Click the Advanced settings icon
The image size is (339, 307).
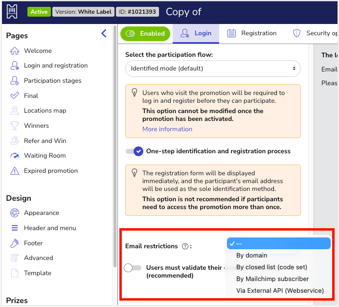(x=15, y=258)
